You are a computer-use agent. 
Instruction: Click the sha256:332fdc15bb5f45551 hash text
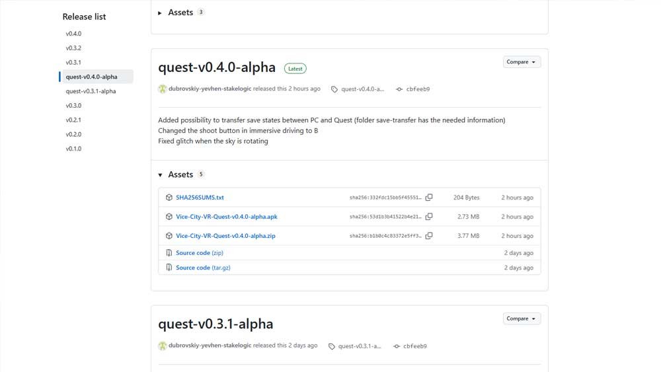(x=385, y=198)
